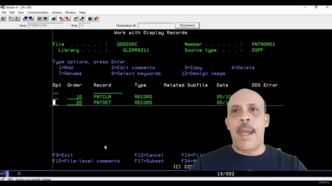Viewport: 332px width, 186px height.
Task: Click RECORD type in PNTCLA row
Action: [x=143, y=97]
